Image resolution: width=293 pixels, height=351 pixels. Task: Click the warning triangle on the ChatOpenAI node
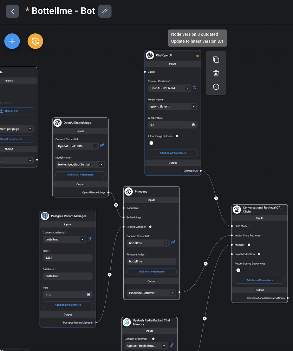[x=197, y=55]
